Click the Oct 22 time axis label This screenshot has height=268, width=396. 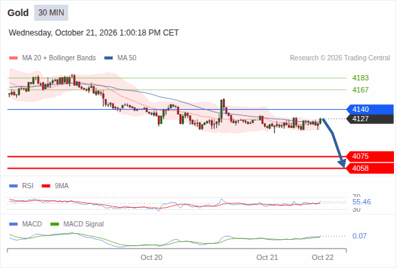[x=323, y=257]
